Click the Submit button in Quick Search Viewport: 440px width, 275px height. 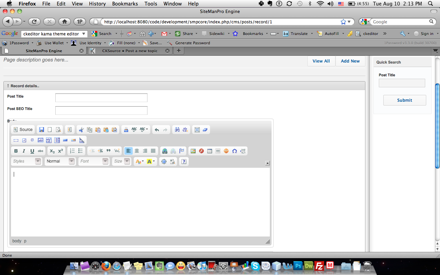(405, 100)
